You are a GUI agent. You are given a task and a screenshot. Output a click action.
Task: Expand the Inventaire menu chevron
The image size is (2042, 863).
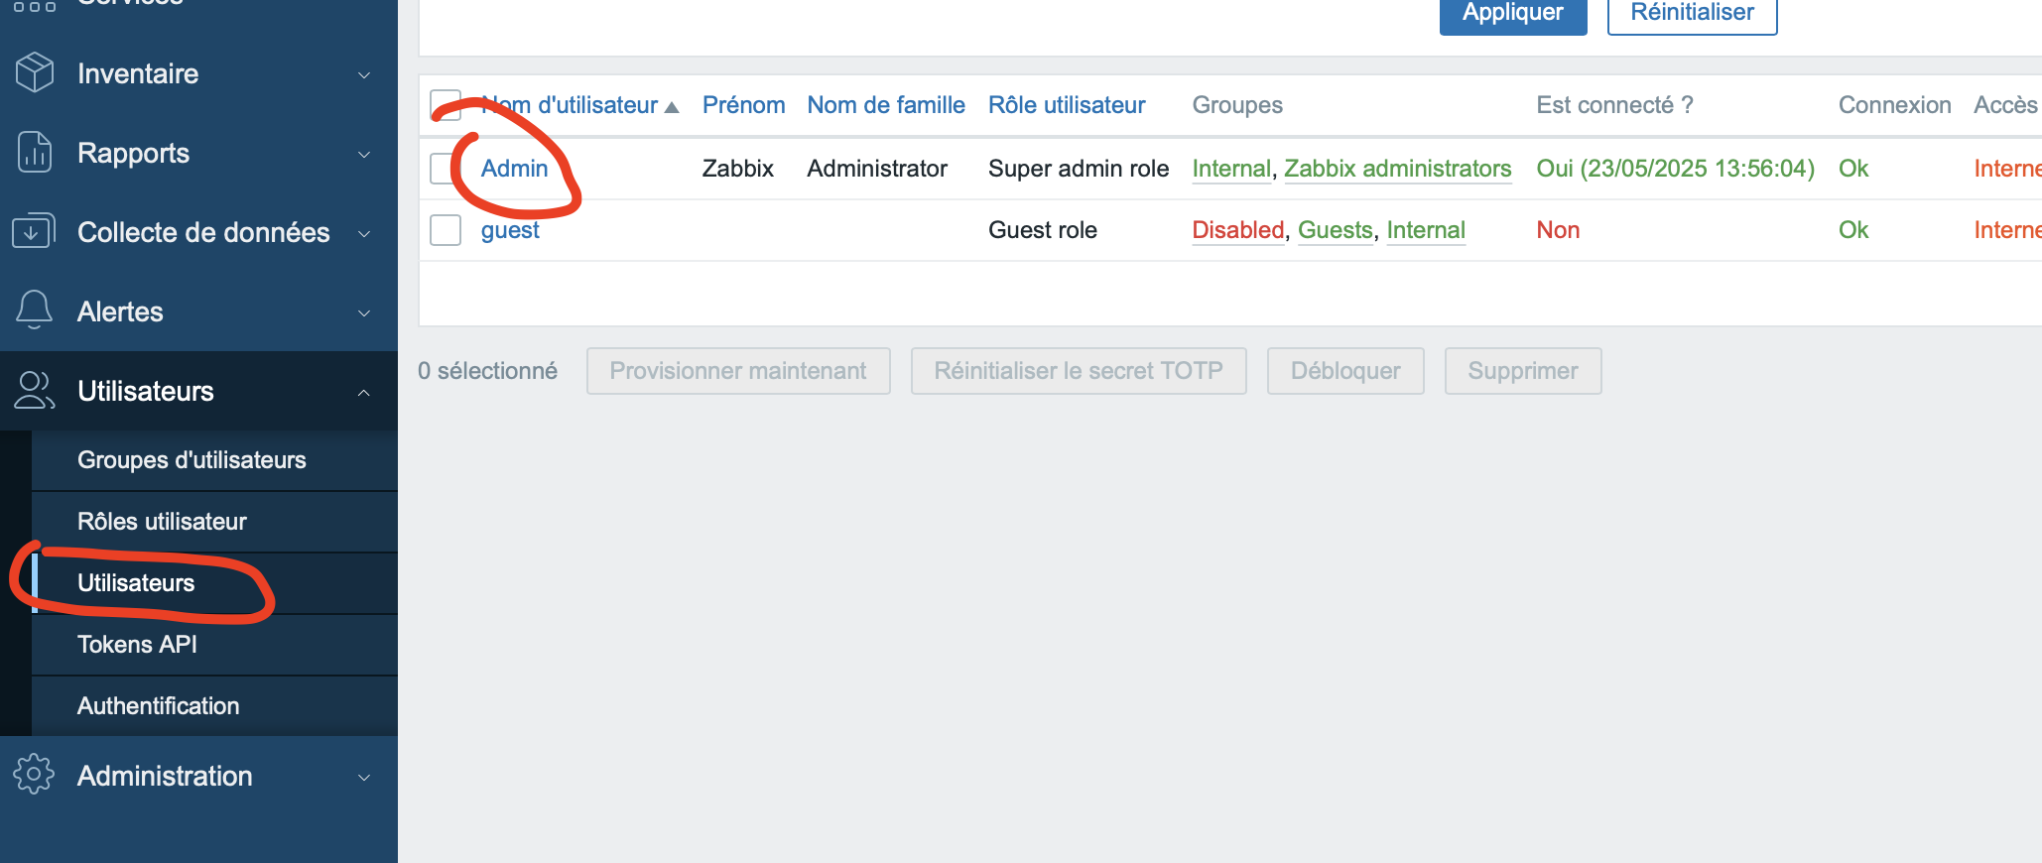(x=364, y=75)
